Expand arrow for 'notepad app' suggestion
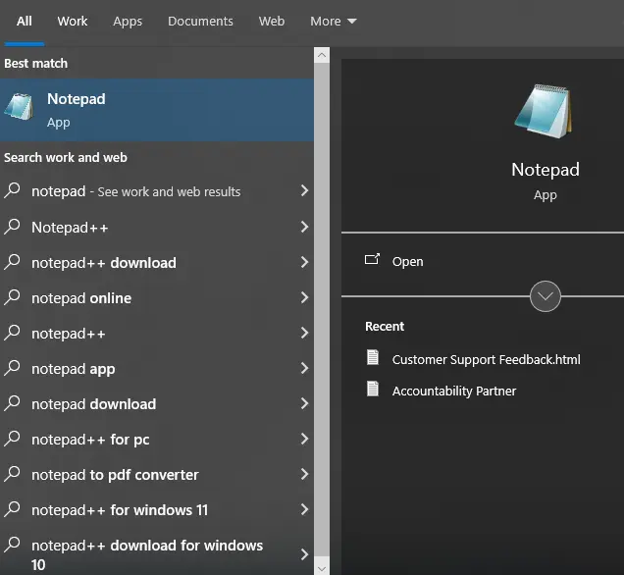This screenshot has width=624, height=575. (x=304, y=368)
